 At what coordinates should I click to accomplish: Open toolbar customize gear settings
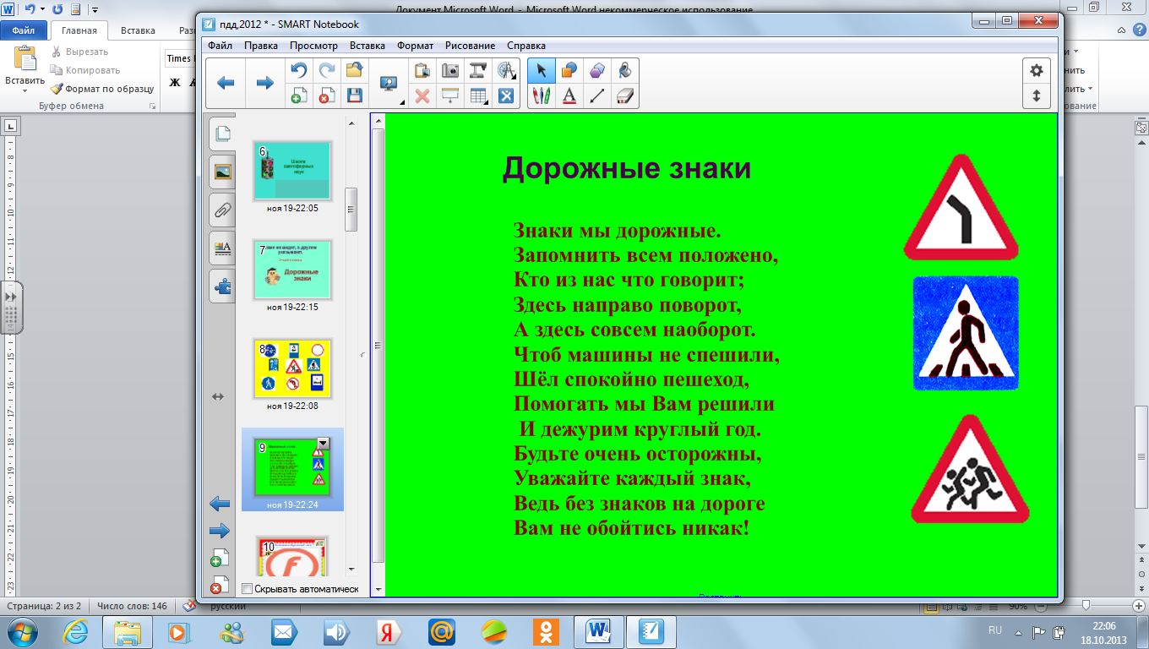click(x=1037, y=70)
